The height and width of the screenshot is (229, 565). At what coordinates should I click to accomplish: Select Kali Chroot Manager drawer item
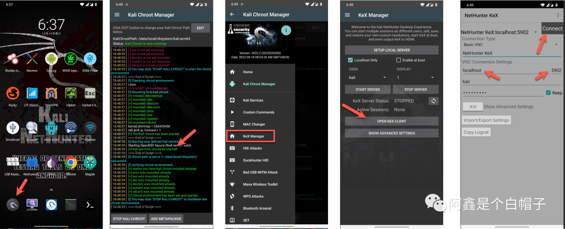point(260,84)
